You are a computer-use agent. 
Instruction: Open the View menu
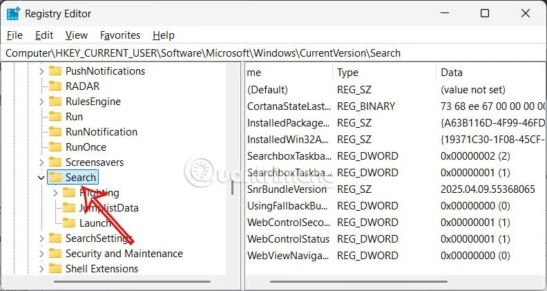point(77,35)
